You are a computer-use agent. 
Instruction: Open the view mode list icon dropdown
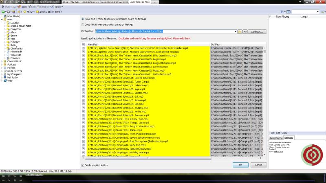coord(283,12)
